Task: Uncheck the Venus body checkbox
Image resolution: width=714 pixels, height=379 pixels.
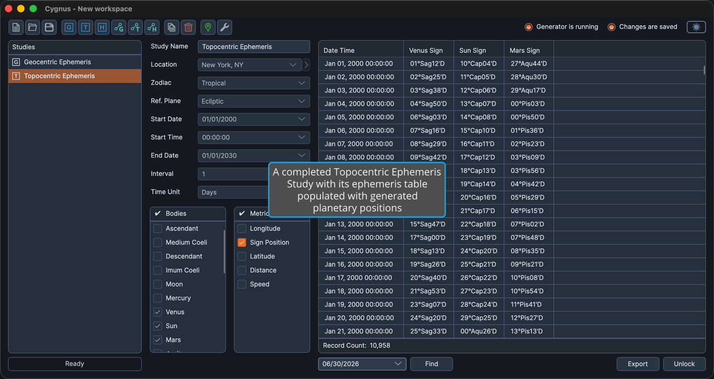Action: (x=158, y=312)
